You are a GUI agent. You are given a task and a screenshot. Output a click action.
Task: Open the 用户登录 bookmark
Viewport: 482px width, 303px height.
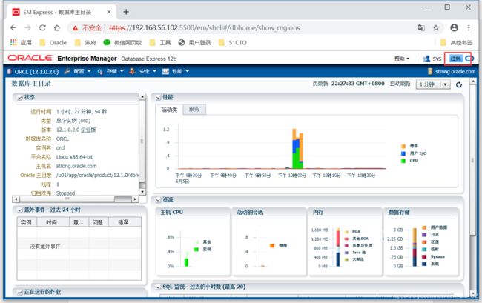coord(195,43)
